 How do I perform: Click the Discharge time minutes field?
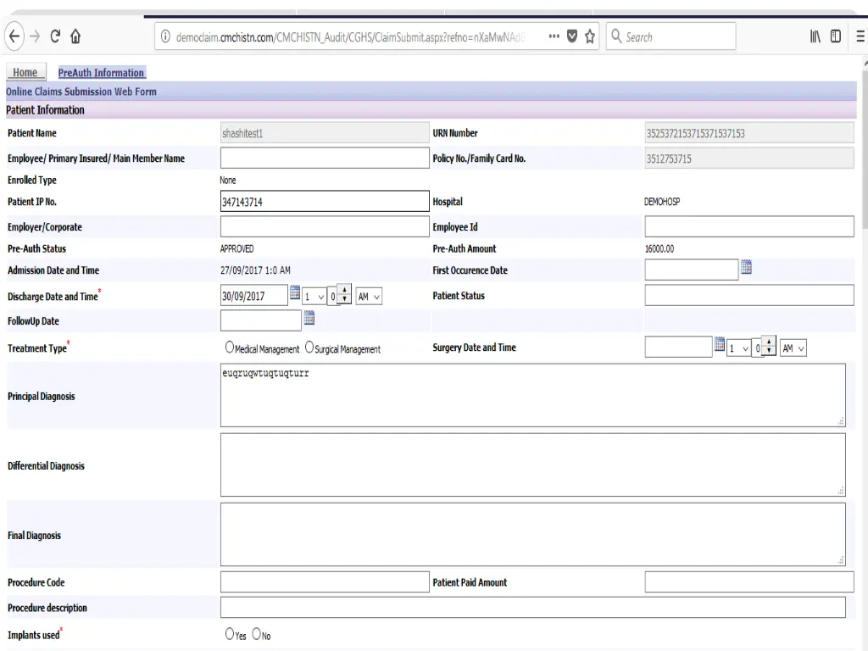point(332,297)
